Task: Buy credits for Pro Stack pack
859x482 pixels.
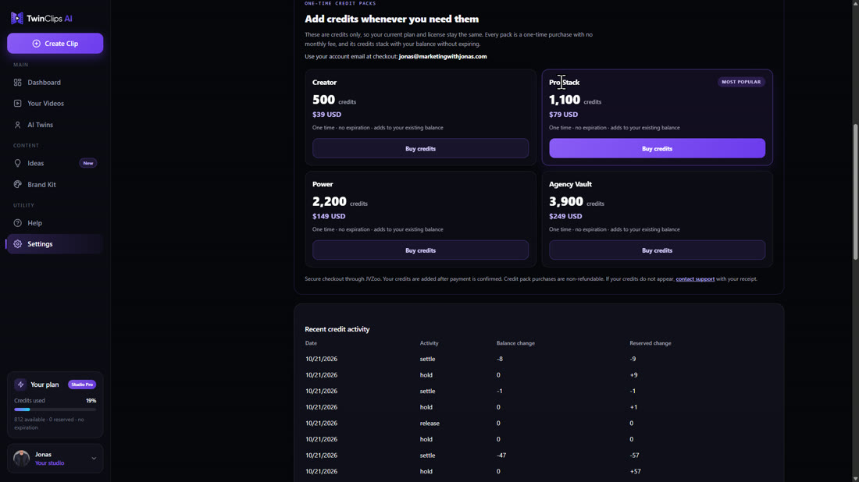Action: coord(657,148)
